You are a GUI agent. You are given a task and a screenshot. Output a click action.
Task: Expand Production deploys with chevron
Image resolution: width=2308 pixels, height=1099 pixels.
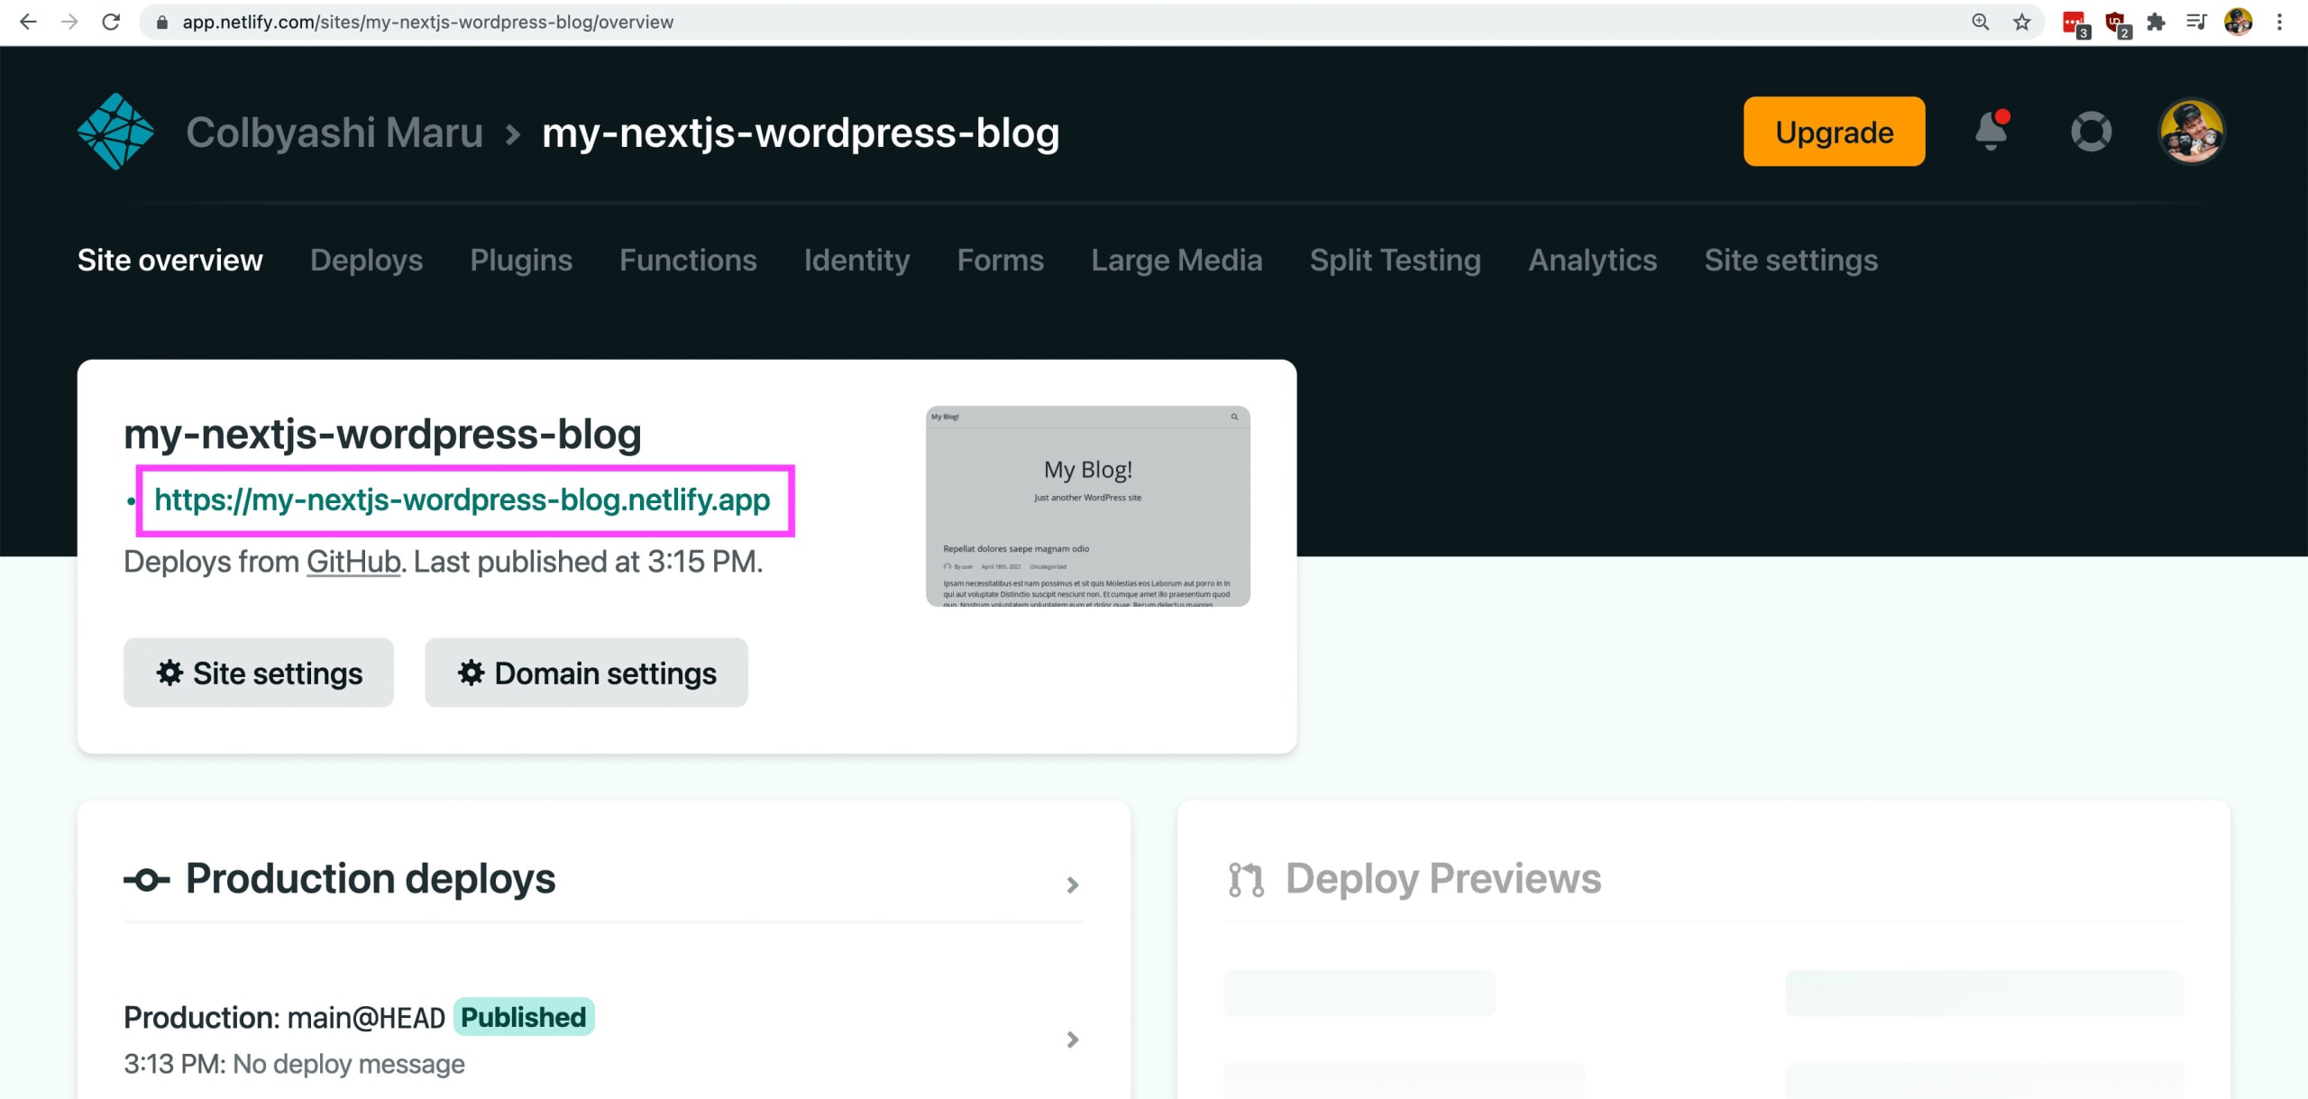click(1072, 884)
